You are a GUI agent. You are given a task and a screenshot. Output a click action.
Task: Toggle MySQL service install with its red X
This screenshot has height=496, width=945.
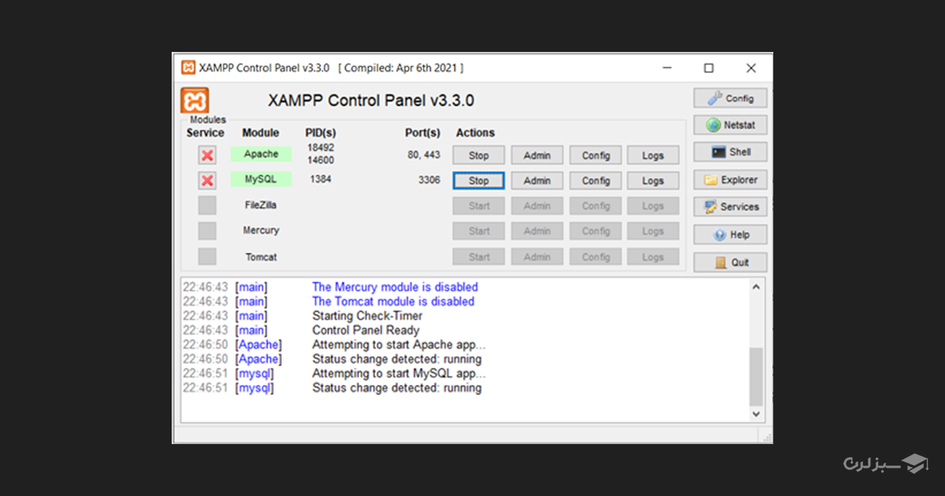(207, 180)
